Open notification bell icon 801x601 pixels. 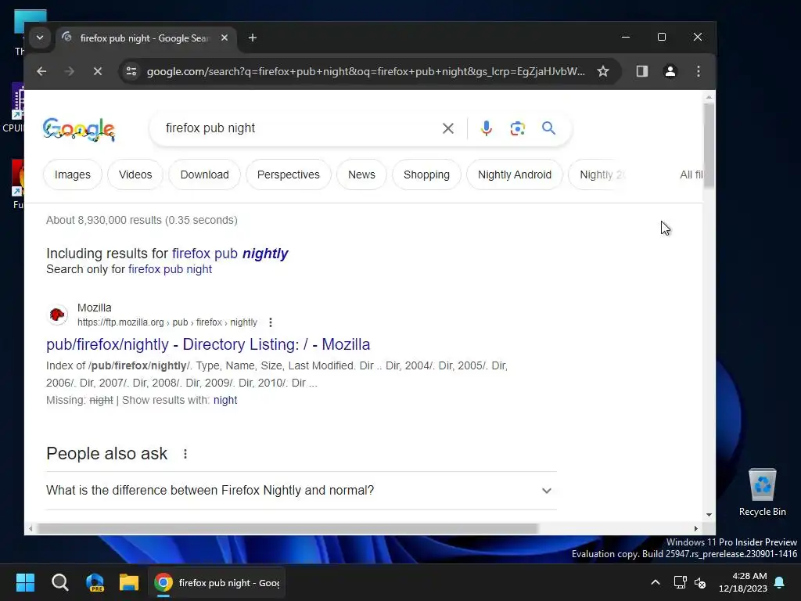[x=780, y=582]
